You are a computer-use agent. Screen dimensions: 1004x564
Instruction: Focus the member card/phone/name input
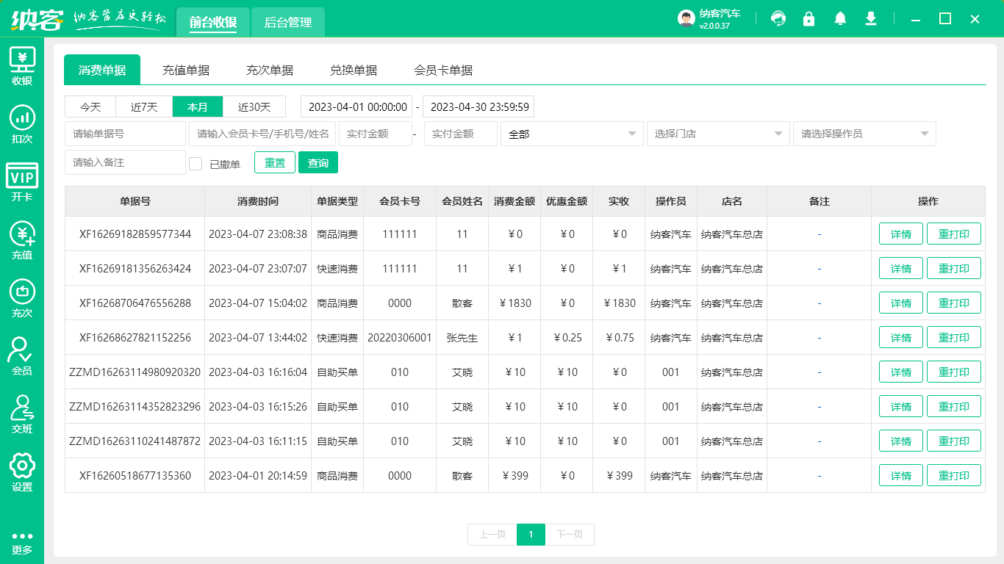click(262, 134)
